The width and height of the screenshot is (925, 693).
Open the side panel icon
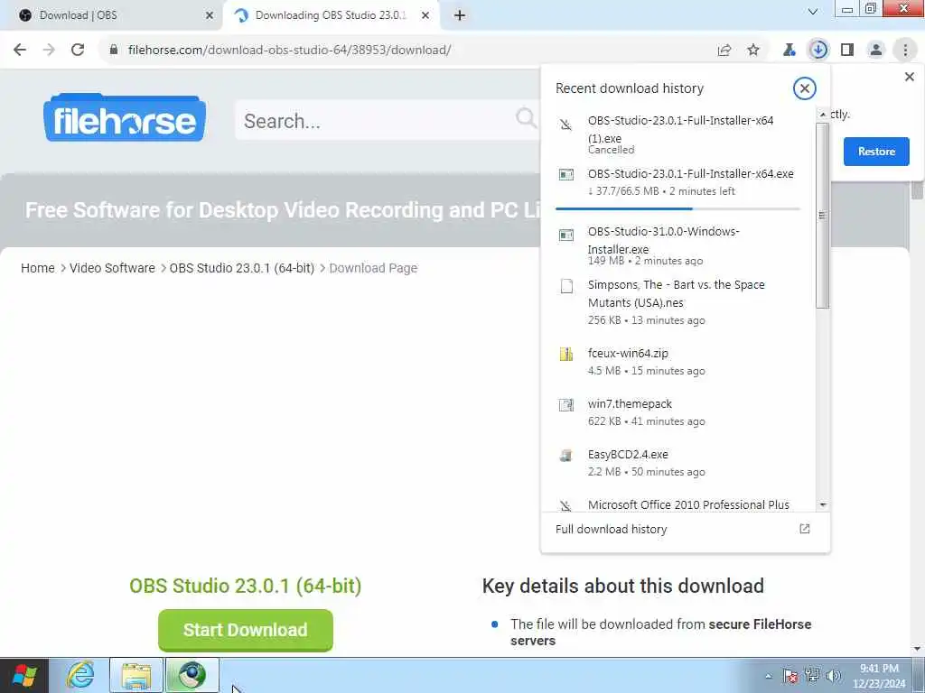(847, 51)
